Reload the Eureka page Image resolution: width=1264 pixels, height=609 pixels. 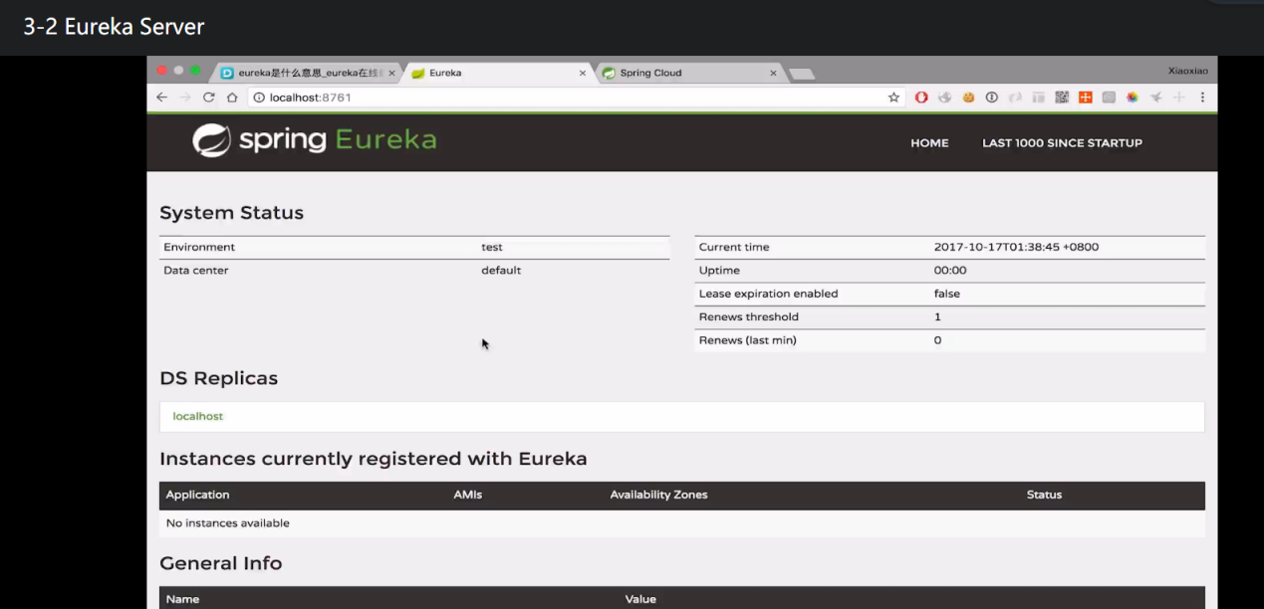click(x=209, y=98)
